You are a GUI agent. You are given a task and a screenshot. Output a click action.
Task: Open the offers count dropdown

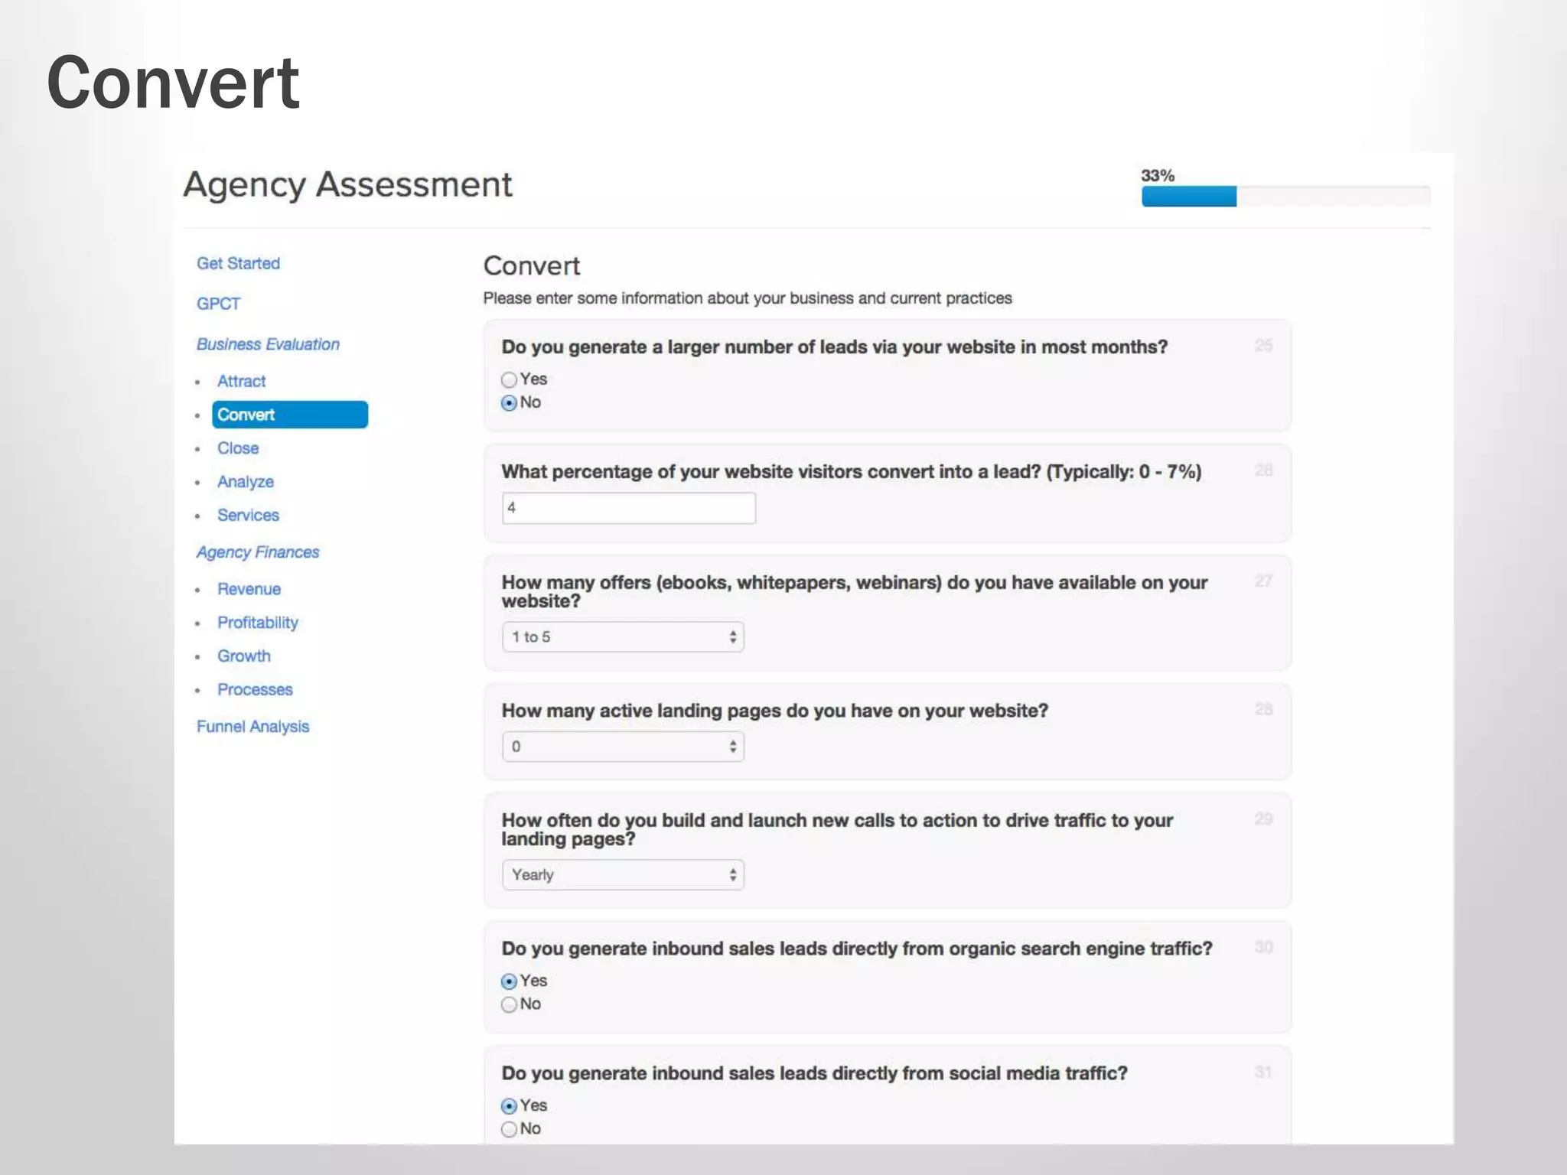[x=623, y=637]
